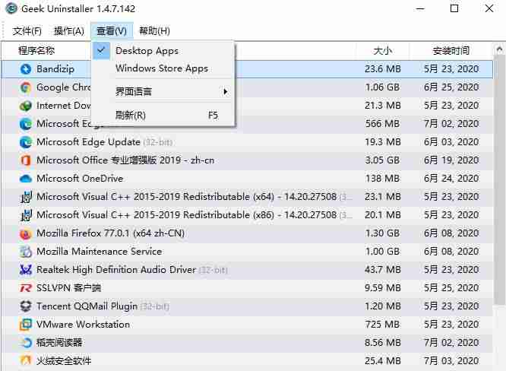
Task: Sort by the 安装时间 column header
Action: (x=451, y=51)
